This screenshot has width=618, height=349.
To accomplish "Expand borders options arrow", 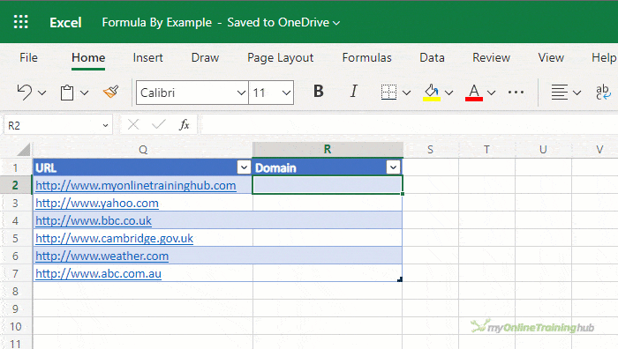I will click(x=407, y=93).
